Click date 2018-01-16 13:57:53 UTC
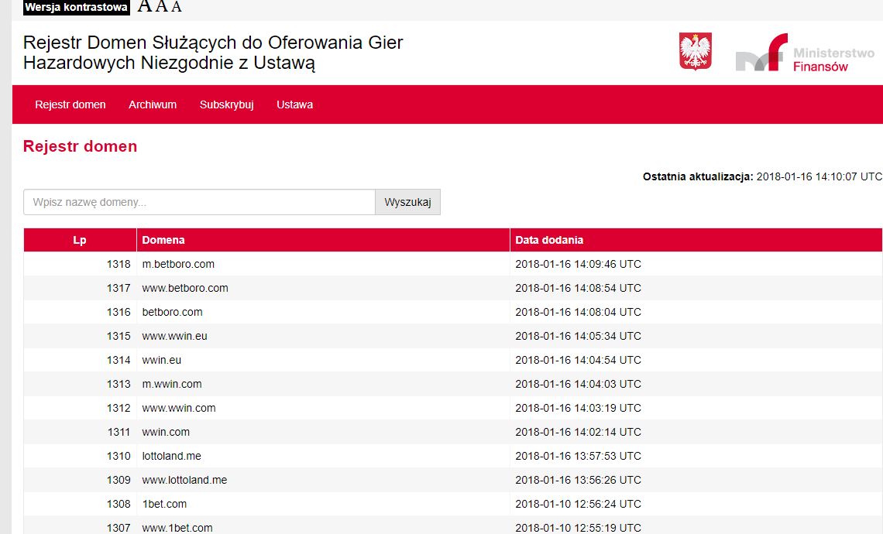The height and width of the screenshot is (534, 883). [578, 456]
